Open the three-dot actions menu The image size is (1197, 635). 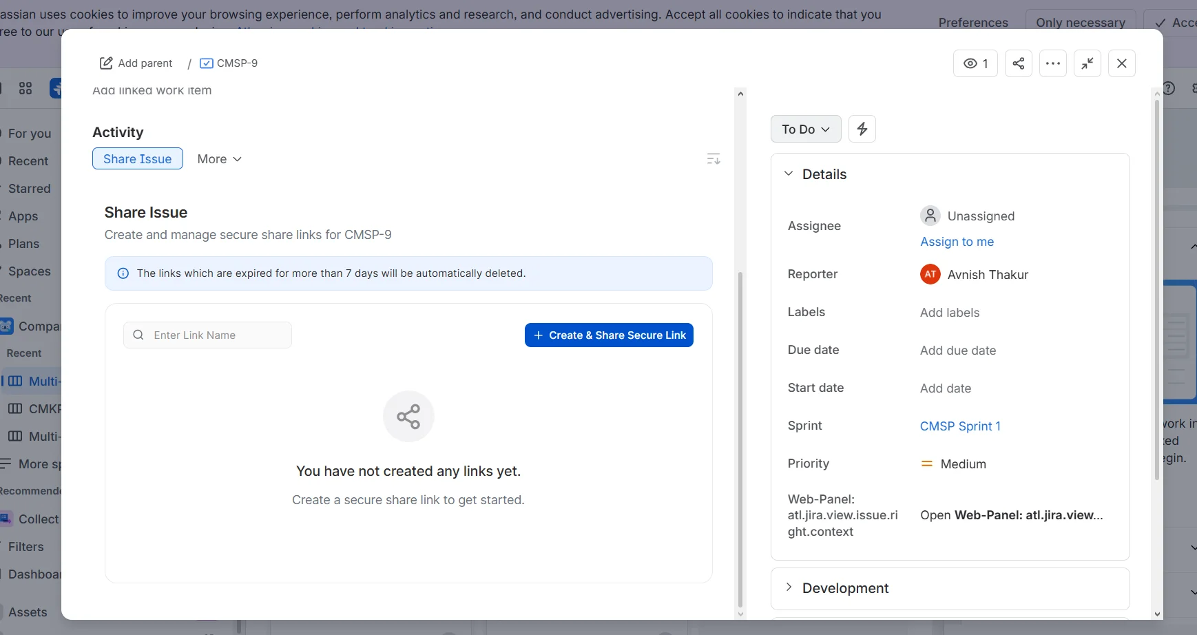click(x=1053, y=63)
